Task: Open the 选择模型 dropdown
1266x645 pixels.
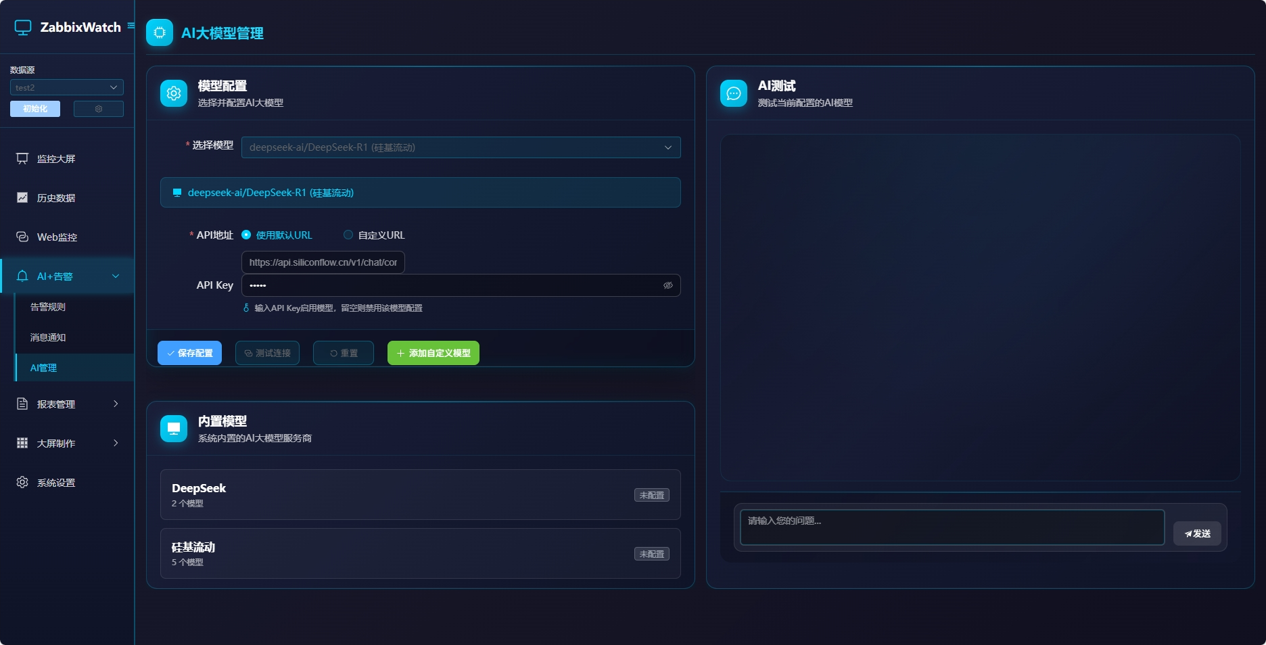Action: click(461, 147)
